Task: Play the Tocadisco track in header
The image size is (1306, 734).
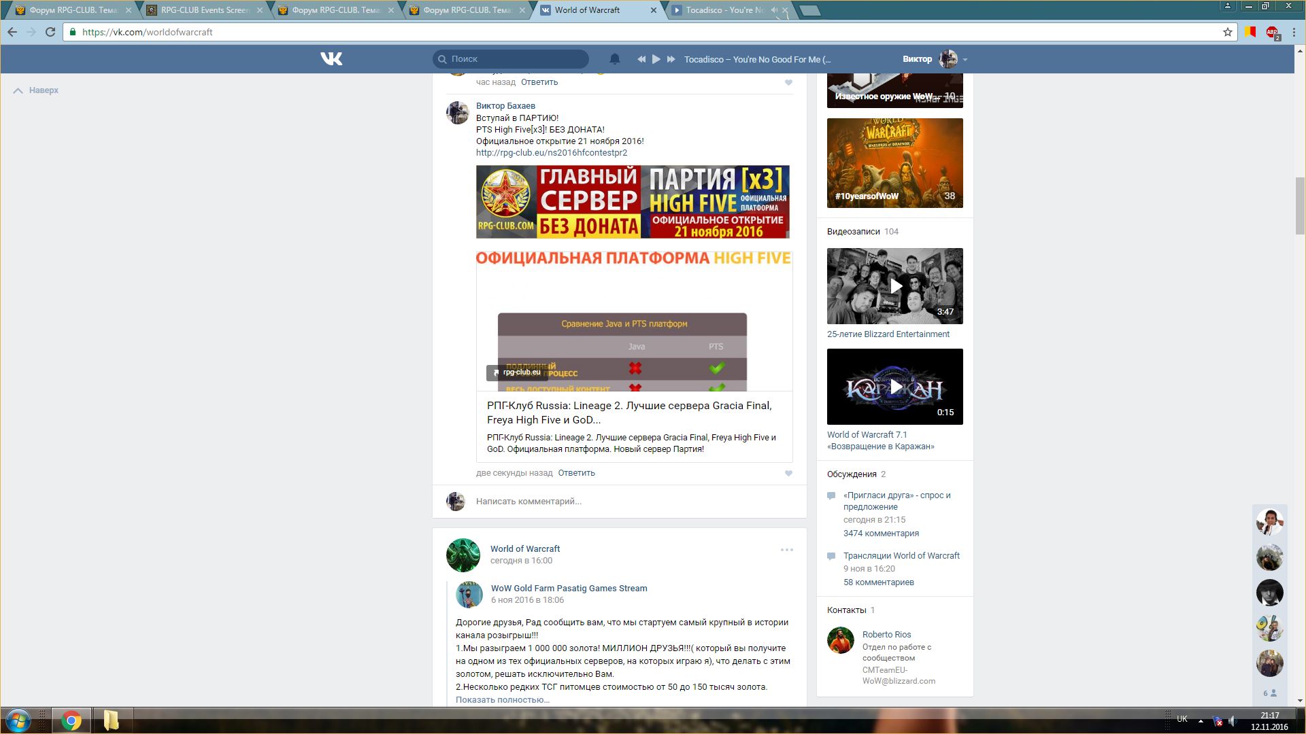Action: 656,59
